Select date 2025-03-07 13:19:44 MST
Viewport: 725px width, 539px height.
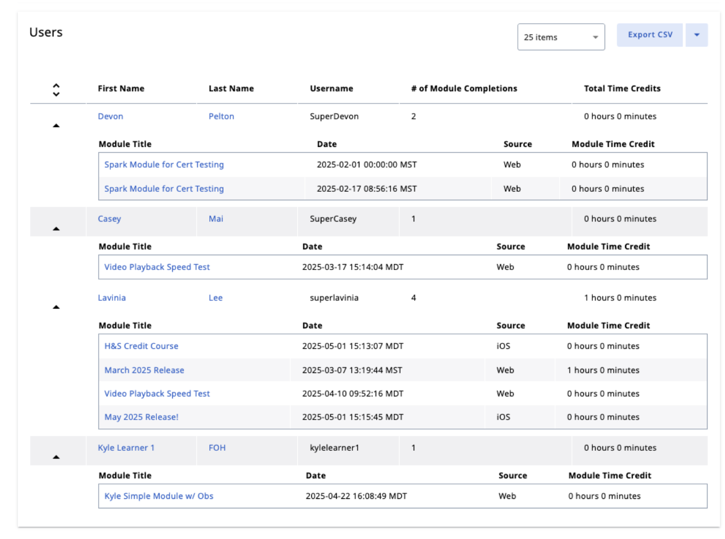pyautogui.click(x=352, y=370)
